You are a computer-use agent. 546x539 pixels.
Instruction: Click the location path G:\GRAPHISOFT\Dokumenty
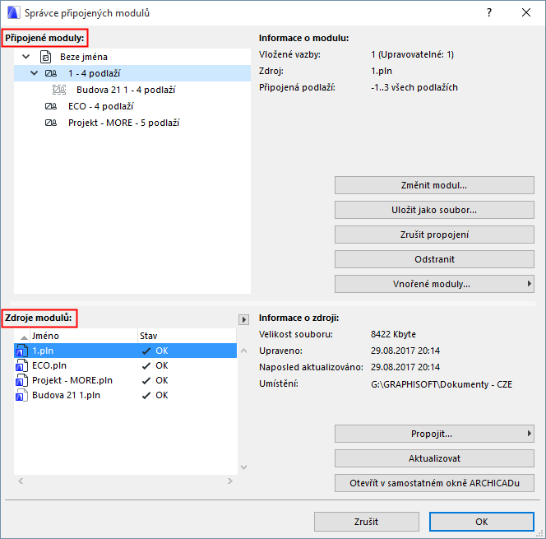[x=442, y=384]
